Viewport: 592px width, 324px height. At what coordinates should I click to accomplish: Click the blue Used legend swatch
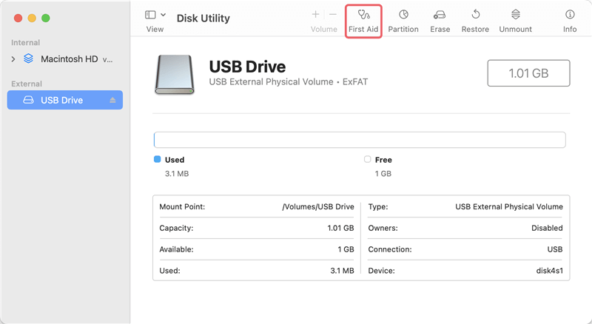pyautogui.click(x=157, y=159)
